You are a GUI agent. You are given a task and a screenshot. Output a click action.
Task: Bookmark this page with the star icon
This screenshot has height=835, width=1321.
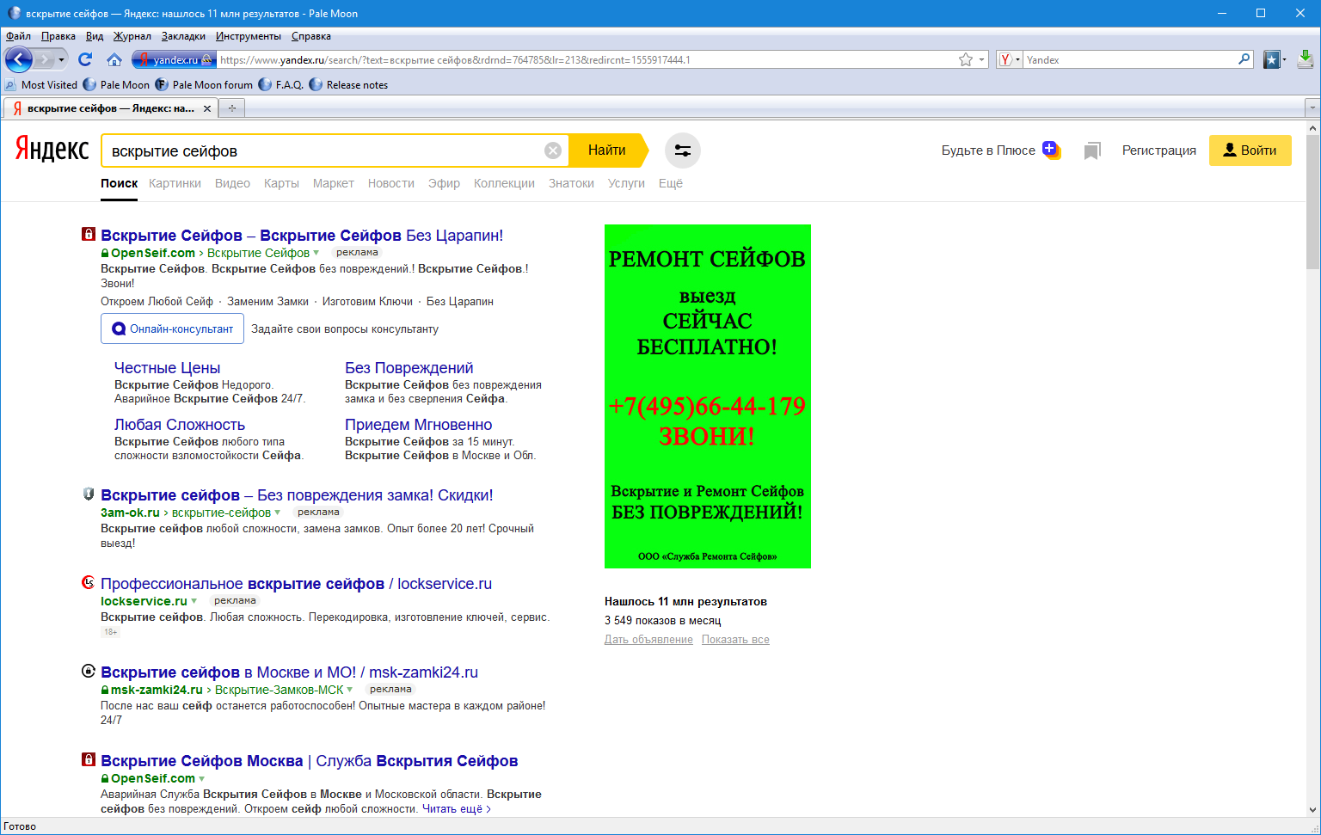point(966,59)
